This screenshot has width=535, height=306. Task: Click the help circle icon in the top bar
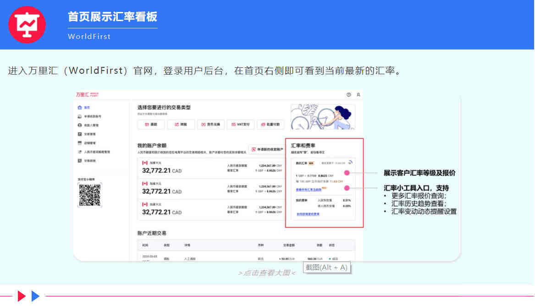(349, 95)
